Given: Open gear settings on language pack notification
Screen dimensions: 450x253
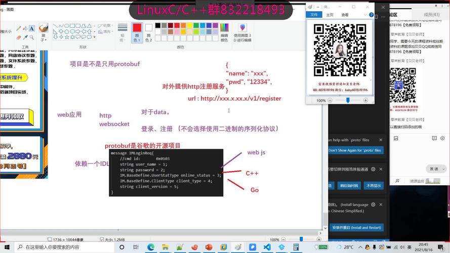Looking at the screenshot, I should pyautogui.click(x=373, y=204).
